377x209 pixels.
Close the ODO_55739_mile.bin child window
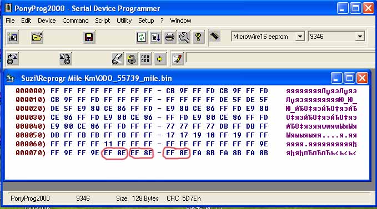[x=362, y=78]
